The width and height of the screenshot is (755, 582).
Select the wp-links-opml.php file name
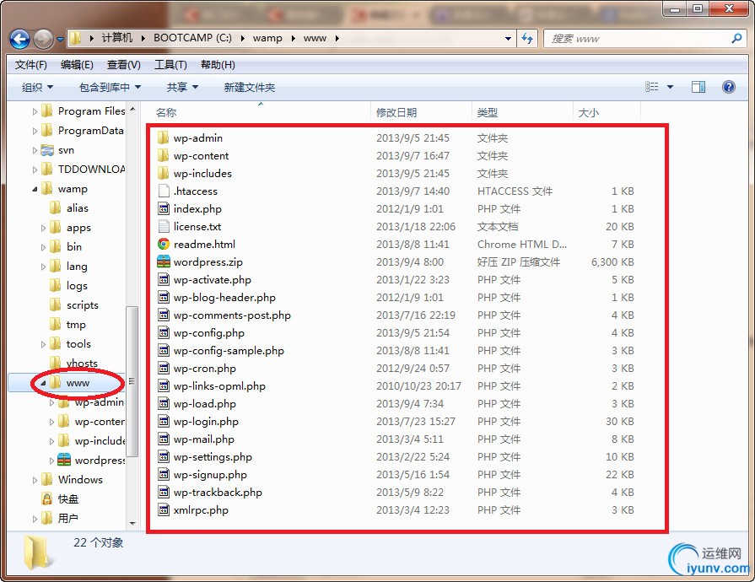click(x=219, y=386)
